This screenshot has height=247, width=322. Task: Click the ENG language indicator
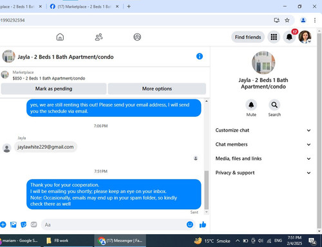(278, 241)
